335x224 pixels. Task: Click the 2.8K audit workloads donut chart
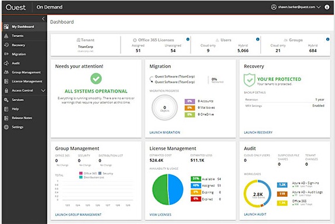click(x=258, y=194)
